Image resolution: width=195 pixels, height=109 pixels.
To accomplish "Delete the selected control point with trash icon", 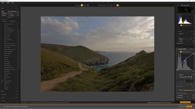I will point(192,84).
